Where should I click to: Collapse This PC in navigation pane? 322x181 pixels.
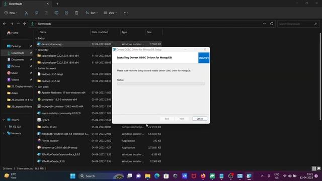click(x=4, y=120)
